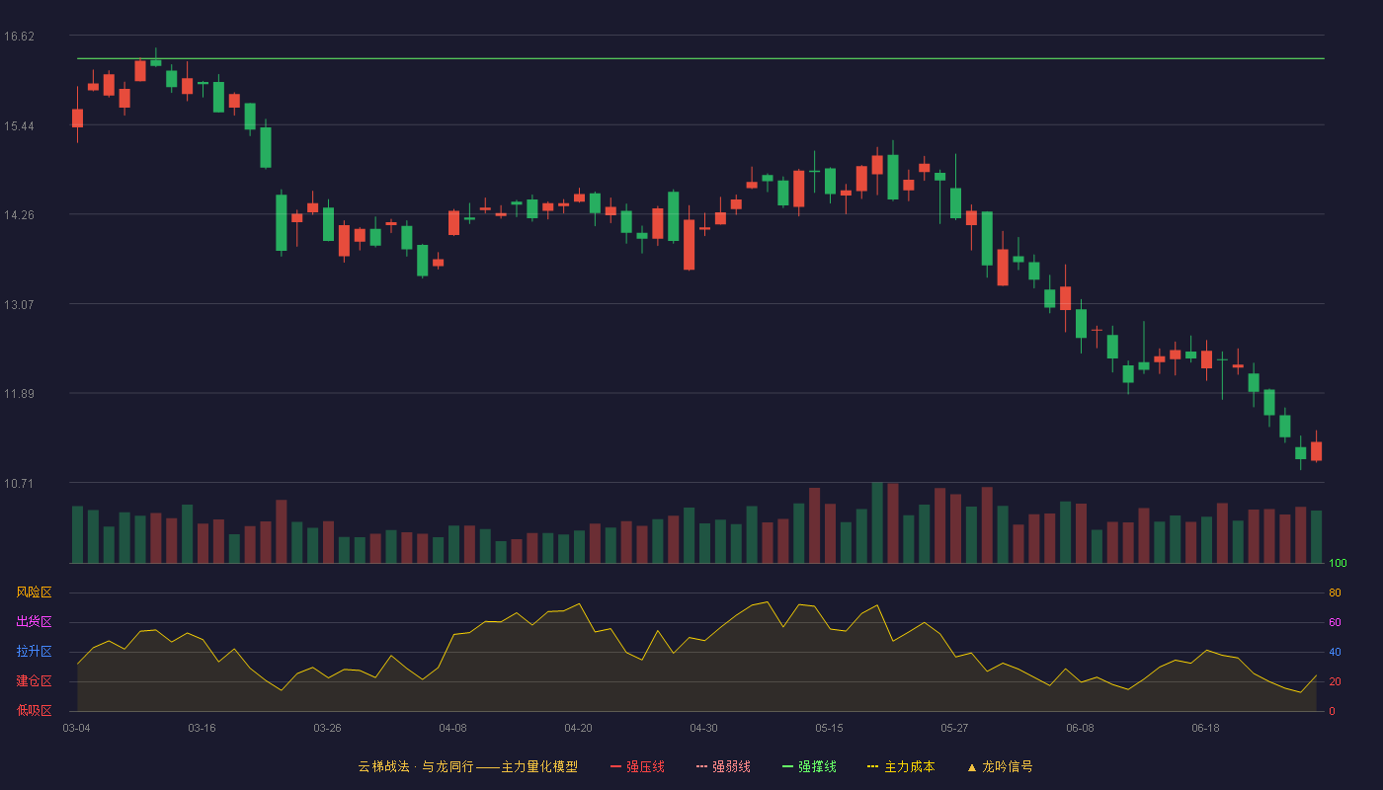Click the red 0 indicator scale value

1332,711
